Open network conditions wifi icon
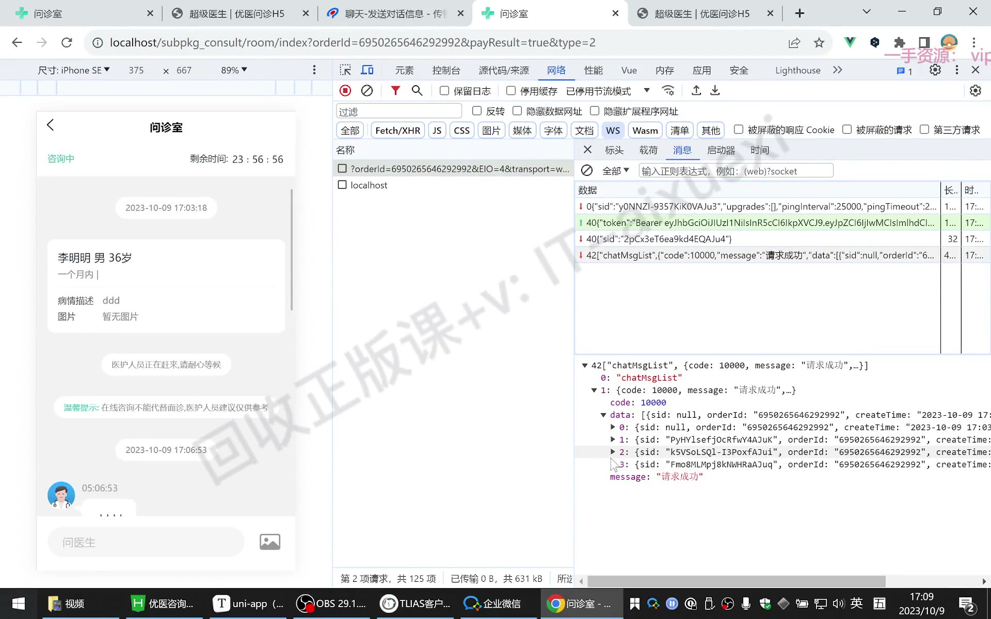 point(668,91)
